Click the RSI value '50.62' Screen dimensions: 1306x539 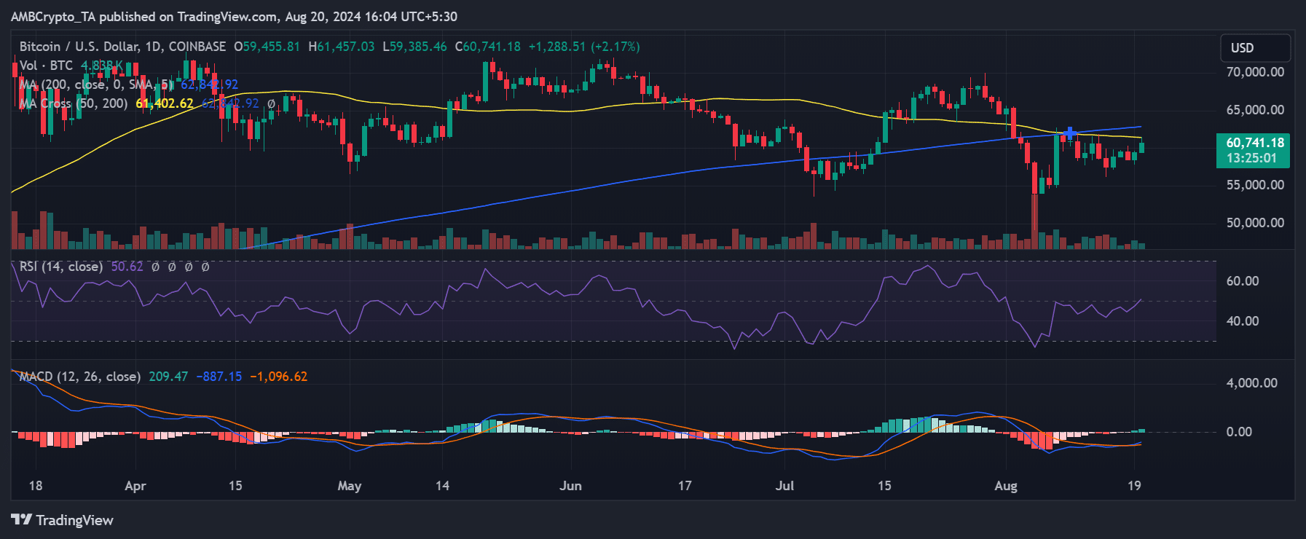(x=127, y=267)
